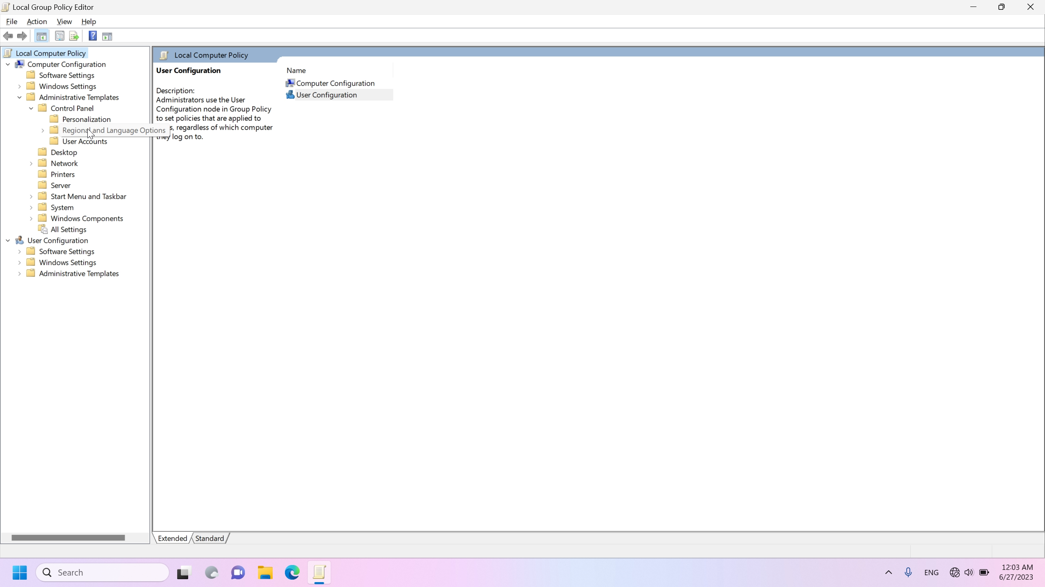Open the chat app on the taskbar

[x=238, y=572]
